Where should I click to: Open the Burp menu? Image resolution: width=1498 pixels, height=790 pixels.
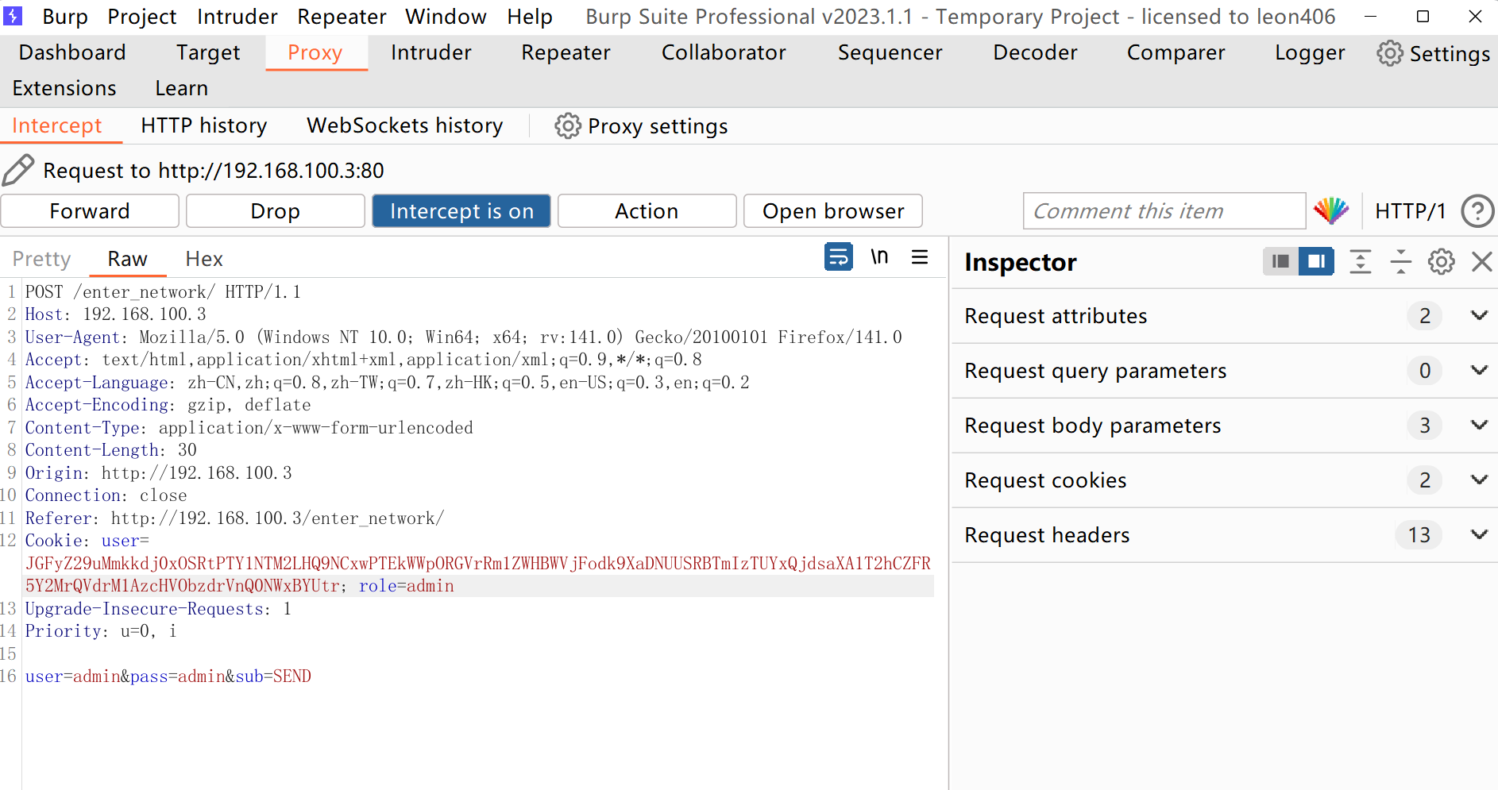[x=65, y=17]
